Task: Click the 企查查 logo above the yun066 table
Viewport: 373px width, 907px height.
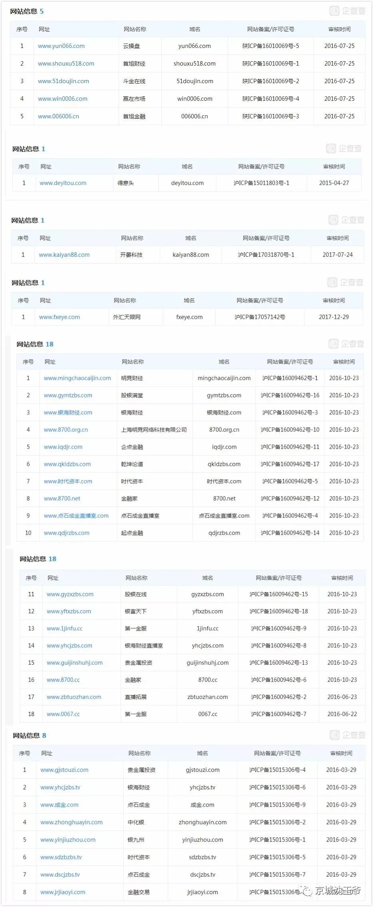Action: pos(347,11)
